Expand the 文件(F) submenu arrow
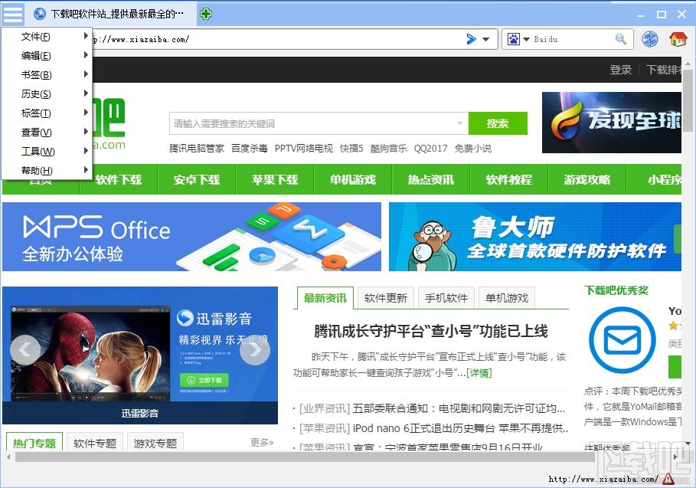The width and height of the screenshot is (696, 488). click(x=86, y=35)
